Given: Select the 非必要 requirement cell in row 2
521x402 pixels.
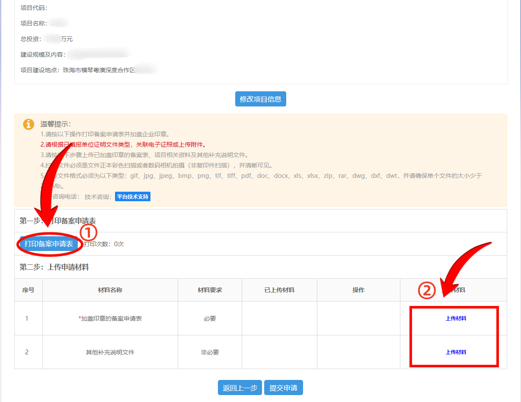Looking at the screenshot, I should (x=209, y=352).
